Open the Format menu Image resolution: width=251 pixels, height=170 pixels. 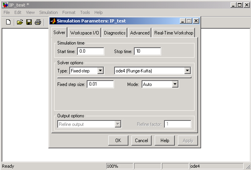[69, 12]
